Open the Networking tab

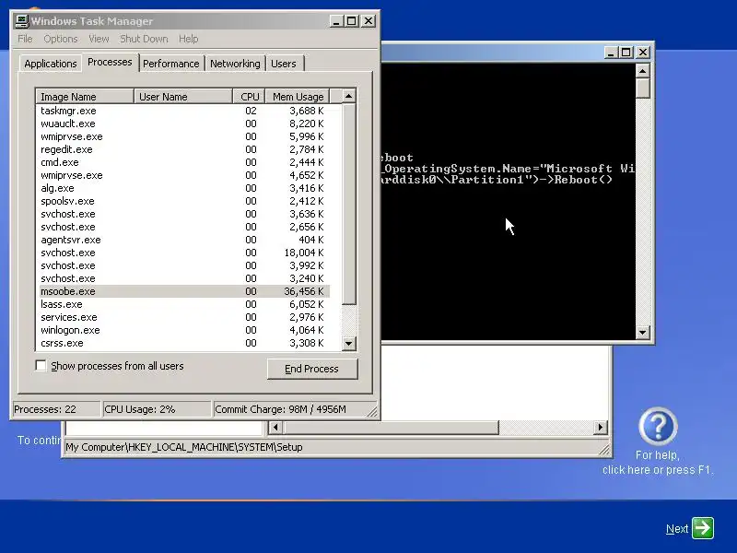pos(235,64)
